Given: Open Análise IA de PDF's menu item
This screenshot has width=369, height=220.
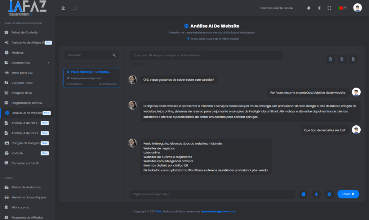Looking at the screenshot, I should point(25,123).
